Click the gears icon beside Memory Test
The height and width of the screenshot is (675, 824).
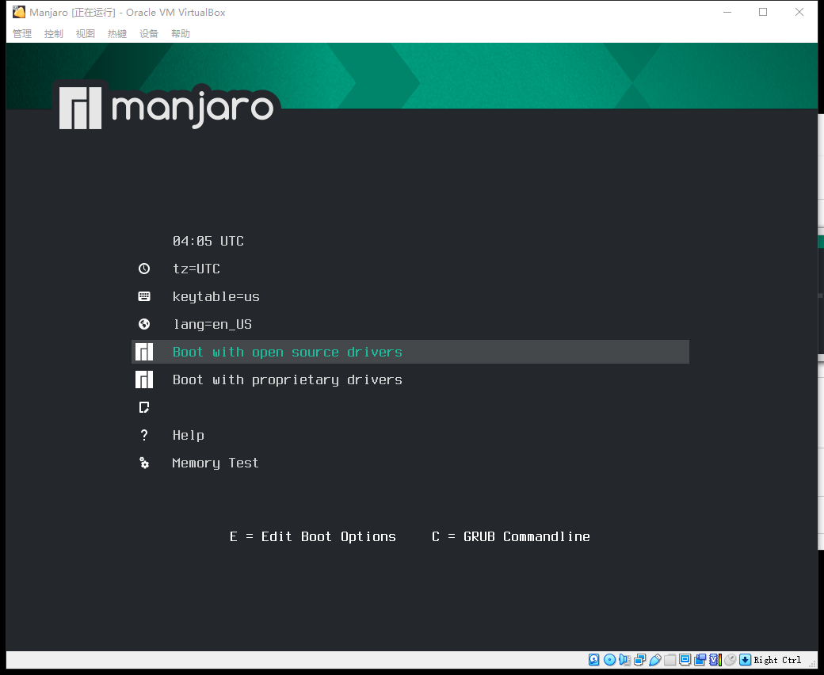pos(144,463)
